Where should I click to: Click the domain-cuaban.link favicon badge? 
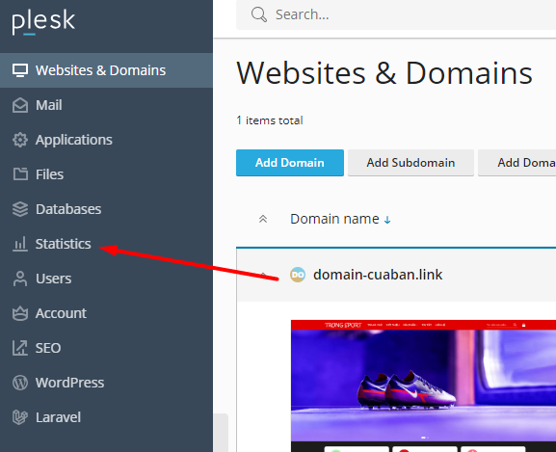[298, 275]
